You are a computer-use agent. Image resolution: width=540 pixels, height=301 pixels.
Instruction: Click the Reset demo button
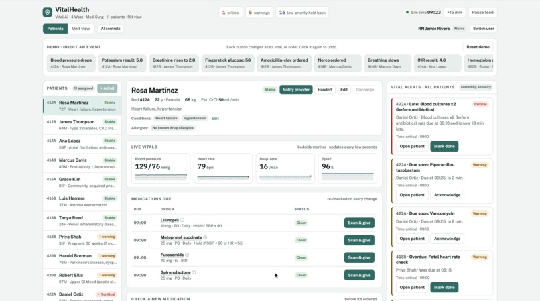click(x=478, y=47)
